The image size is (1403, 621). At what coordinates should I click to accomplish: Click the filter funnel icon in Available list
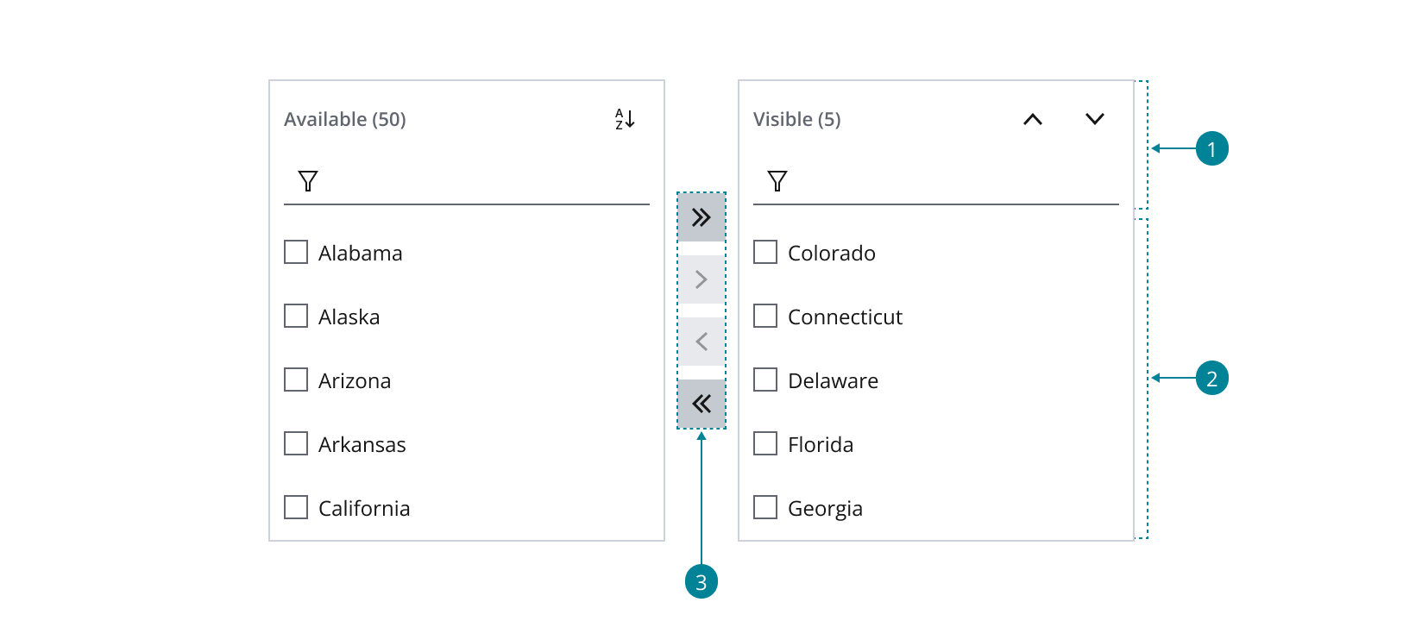(307, 180)
